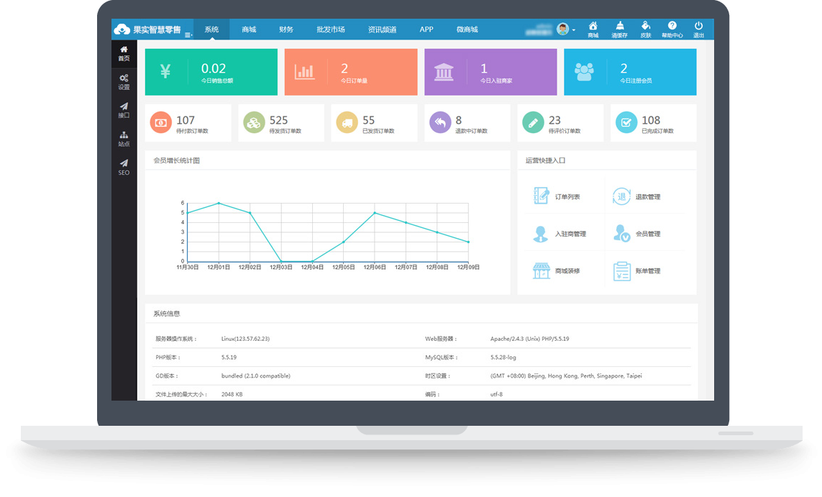
Task: Open 设置 settings from the left sidebar
Action: coord(124,81)
